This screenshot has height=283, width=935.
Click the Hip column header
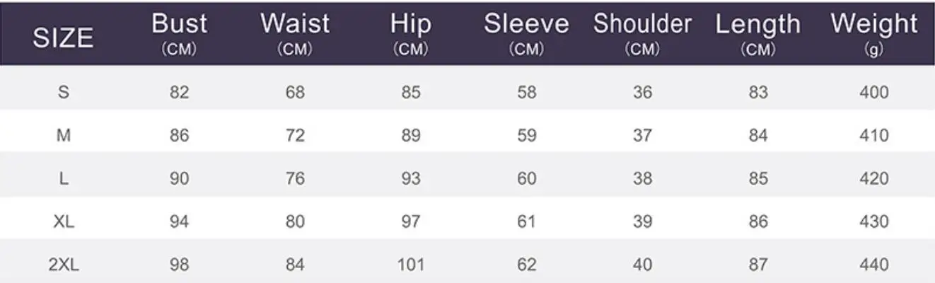point(410,25)
